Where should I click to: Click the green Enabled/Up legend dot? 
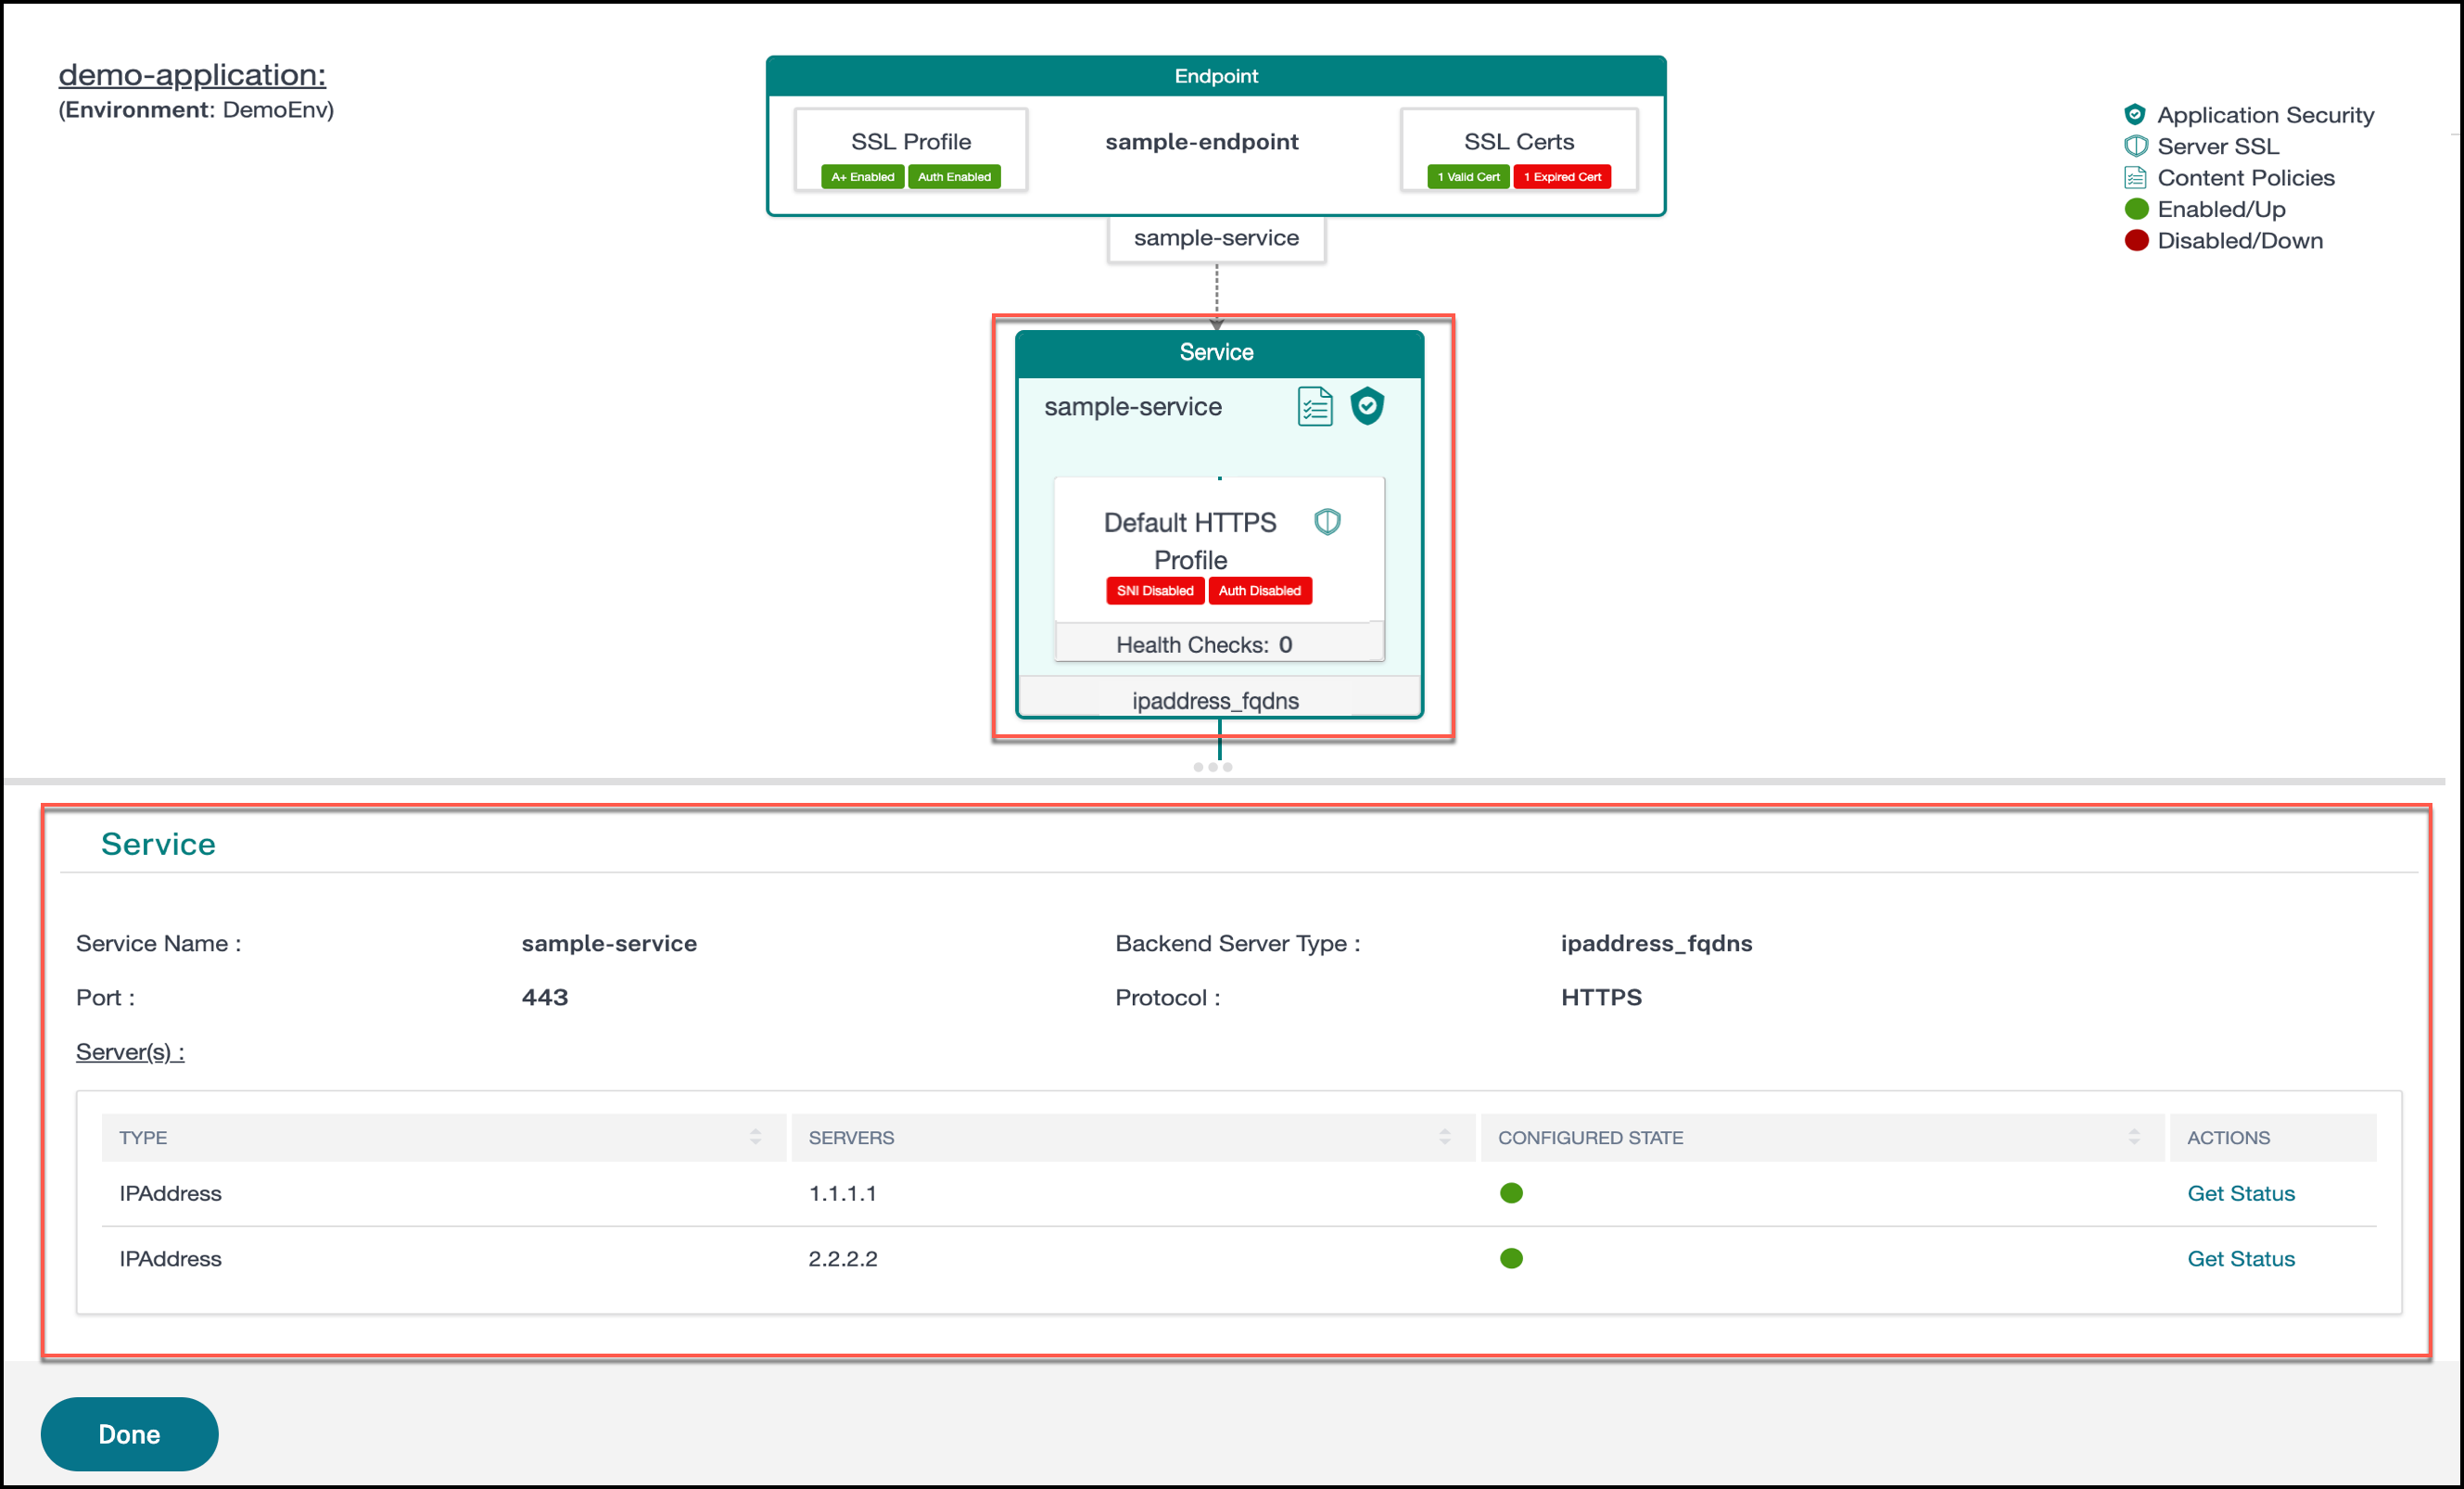tap(2136, 209)
